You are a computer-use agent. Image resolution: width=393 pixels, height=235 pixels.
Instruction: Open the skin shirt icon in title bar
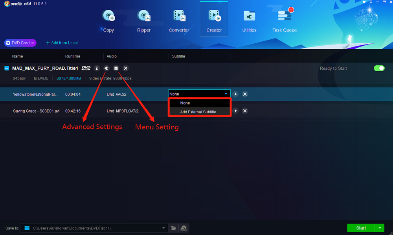click(364, 2)
